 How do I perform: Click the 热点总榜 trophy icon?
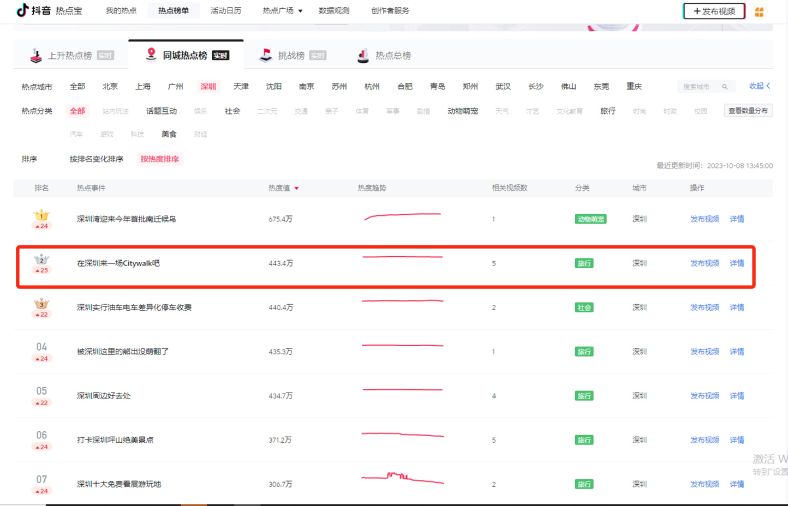tap(363, 56)
